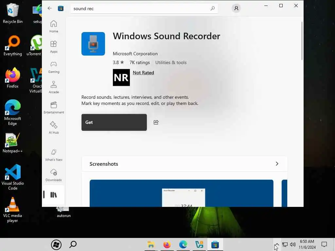Expand Screenshots section with chevron arrow
The height and width of the screenshot is (251, 335).
coord(277,164)
